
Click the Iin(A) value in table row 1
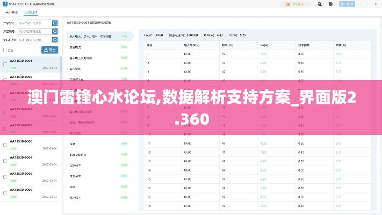pyautogui.click(x=263, y=54)
